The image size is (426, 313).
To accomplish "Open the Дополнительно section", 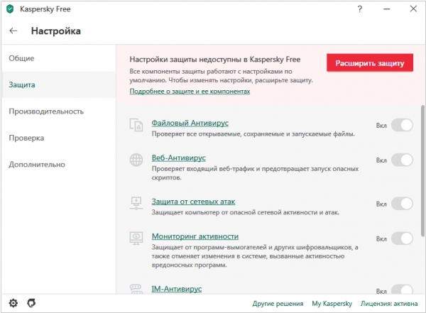I will (x=59, y=165).
